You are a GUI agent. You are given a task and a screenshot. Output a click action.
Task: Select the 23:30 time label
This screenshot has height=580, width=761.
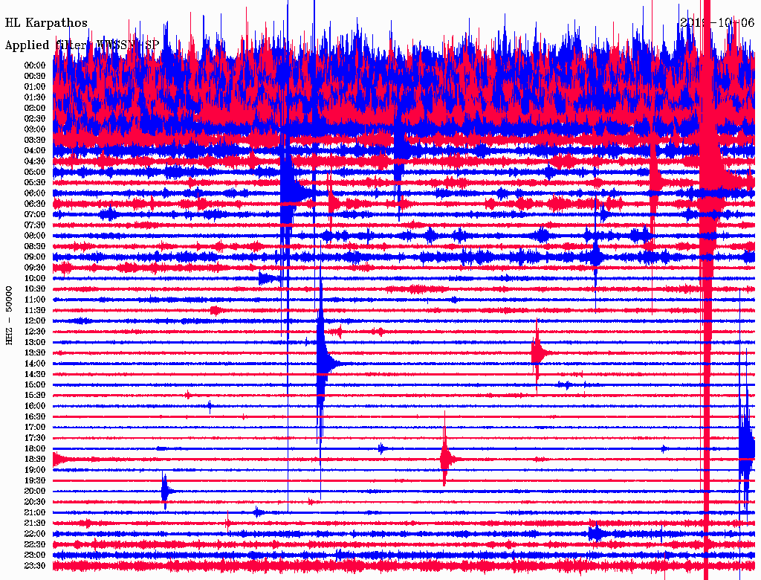(x=35, y=566)
